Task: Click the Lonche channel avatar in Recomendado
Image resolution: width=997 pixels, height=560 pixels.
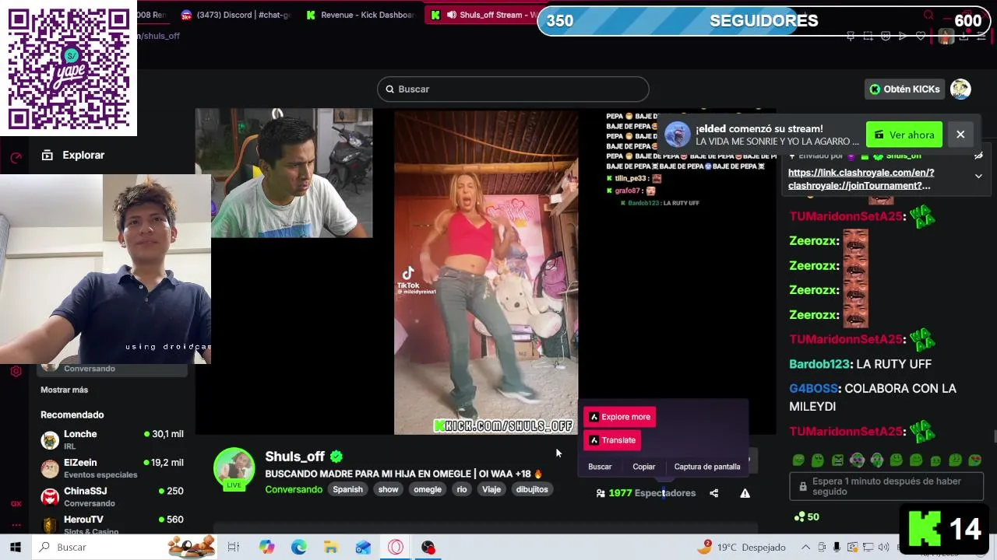Action: click(x=50, y=440)
